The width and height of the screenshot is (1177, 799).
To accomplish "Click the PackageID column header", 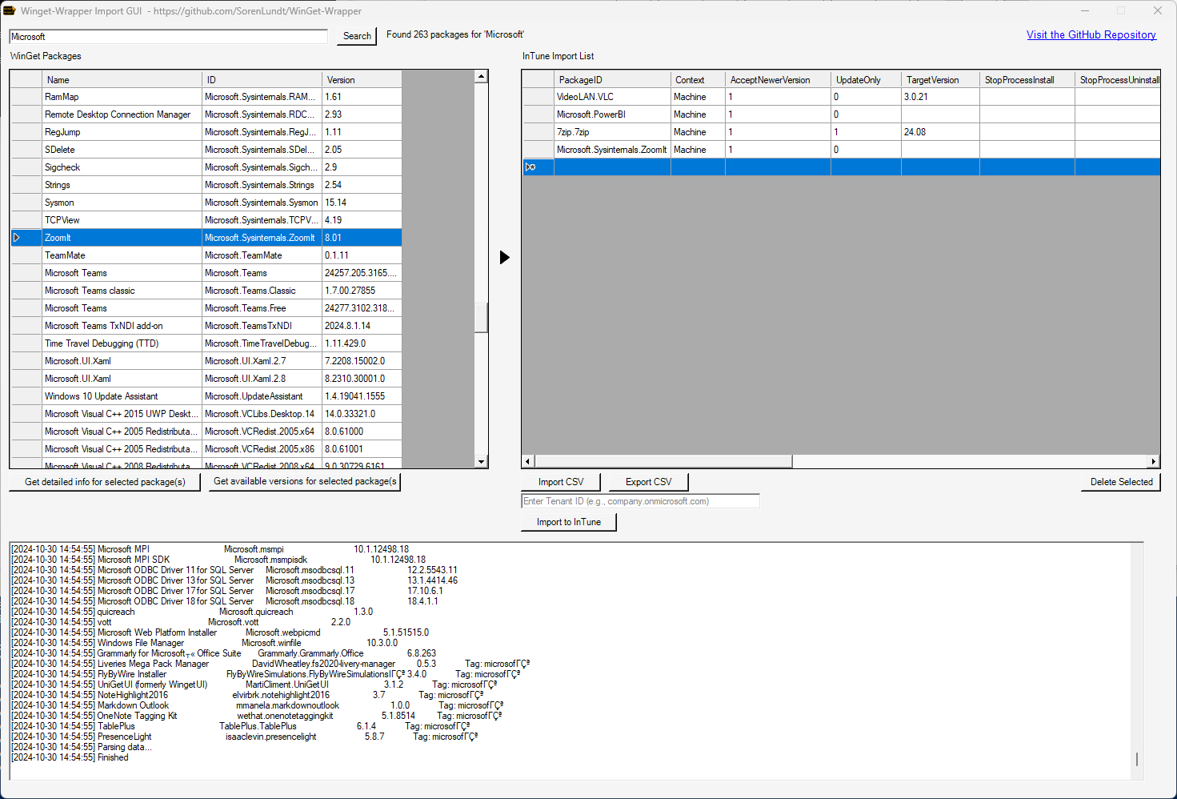I will pos(612,79).
